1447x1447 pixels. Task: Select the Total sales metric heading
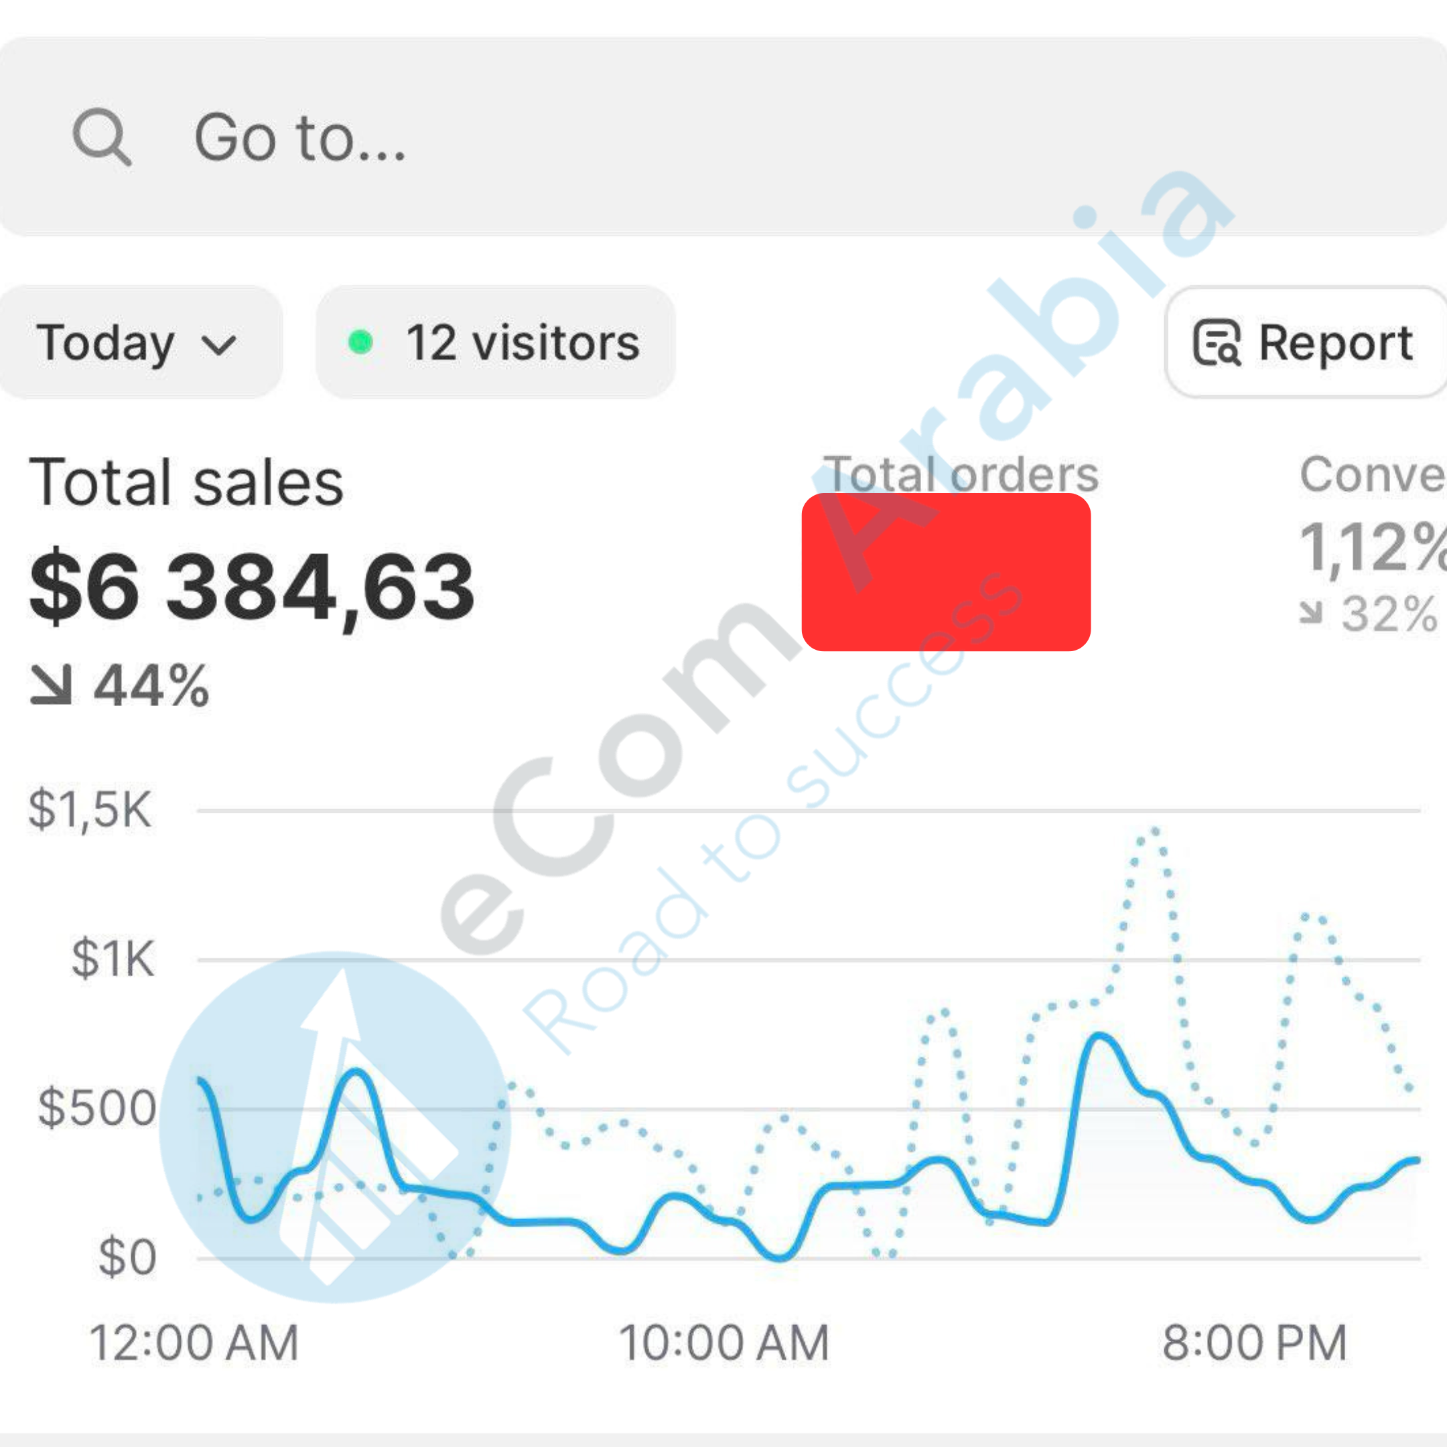(186, 483)
